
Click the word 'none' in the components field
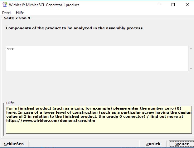coord(10,49)
